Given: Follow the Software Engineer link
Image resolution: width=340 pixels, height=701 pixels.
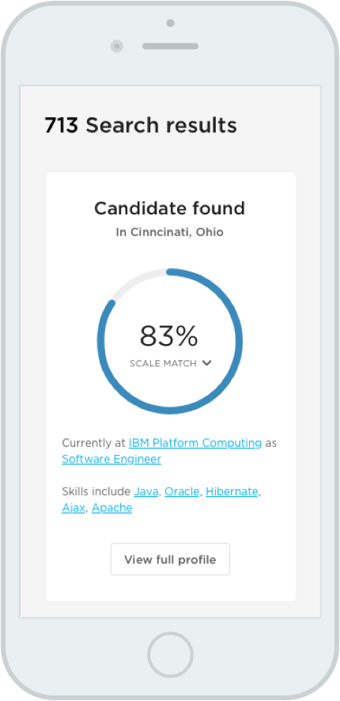Looking at the screenshot, I should coord(111,459).
